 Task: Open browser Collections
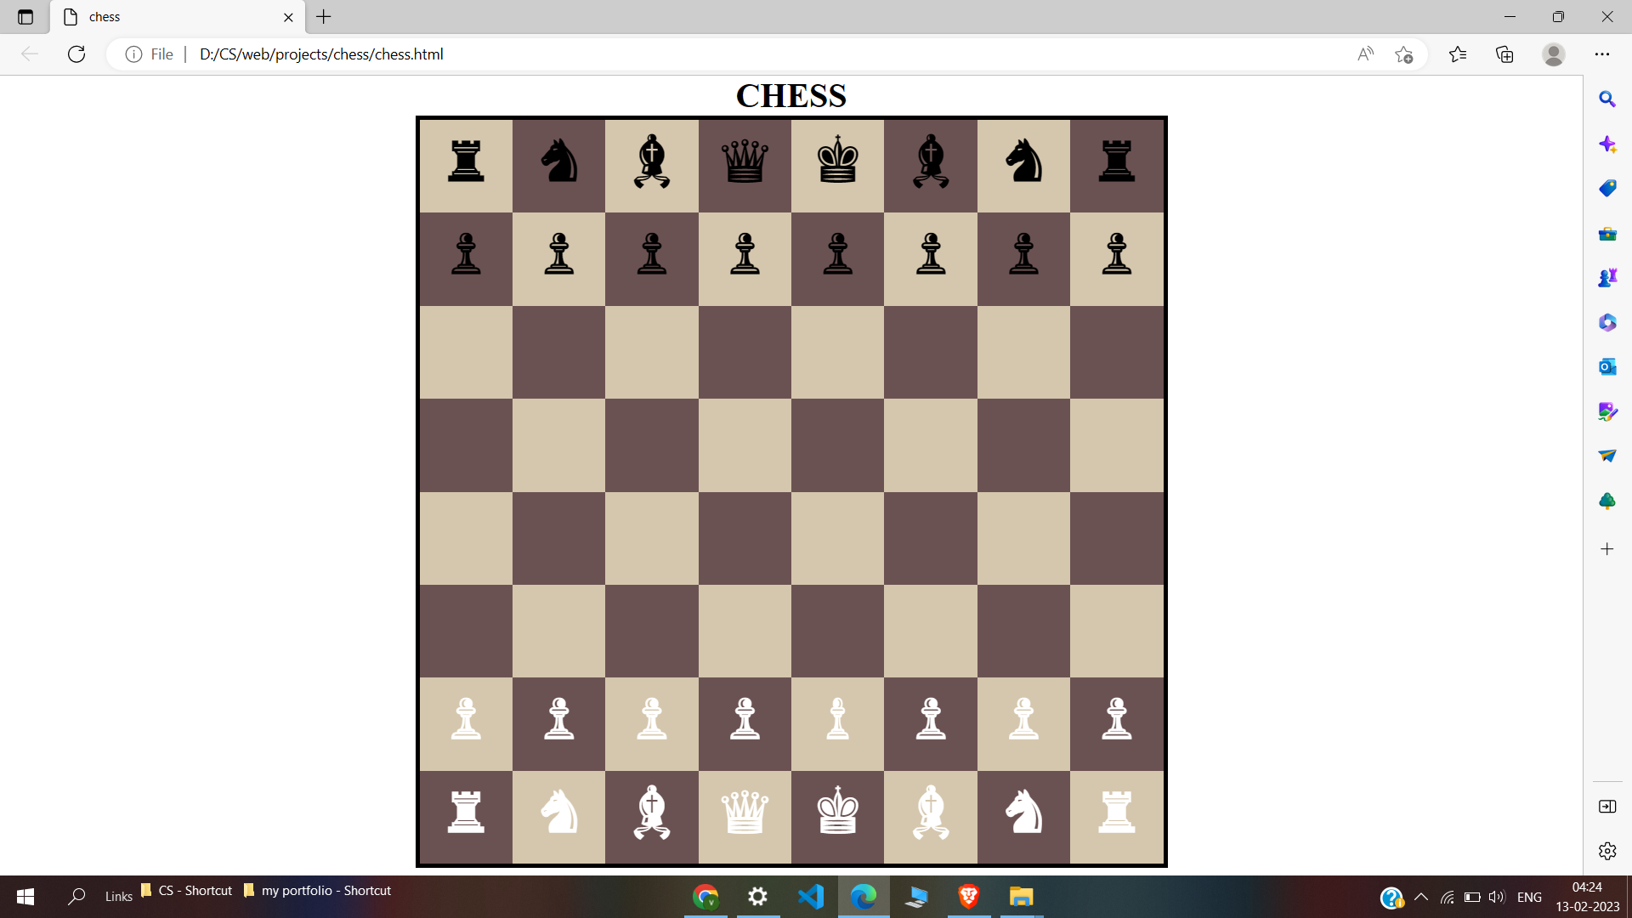[x=1505, y=54]
